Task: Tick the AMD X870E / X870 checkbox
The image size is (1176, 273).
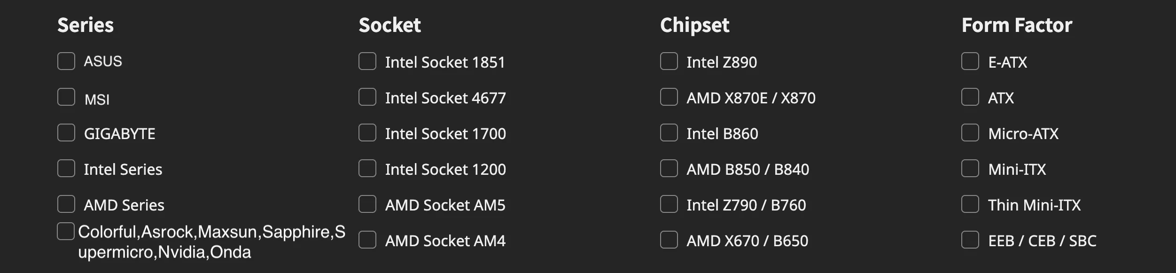Action: click(x=669, y=97)
